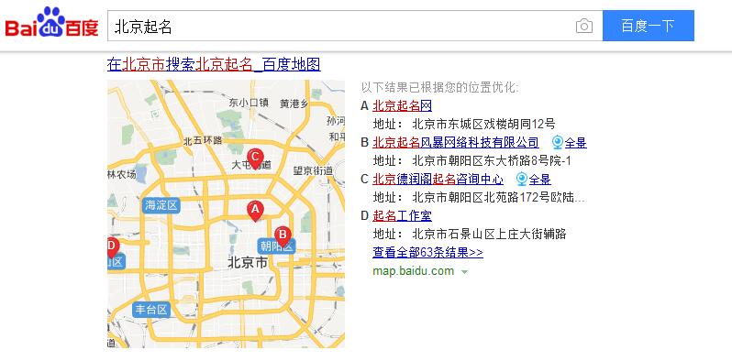Screen dimensions: 732x361
Task: Click the 东小口镇 label on map
Action: [x=249, y=103]
